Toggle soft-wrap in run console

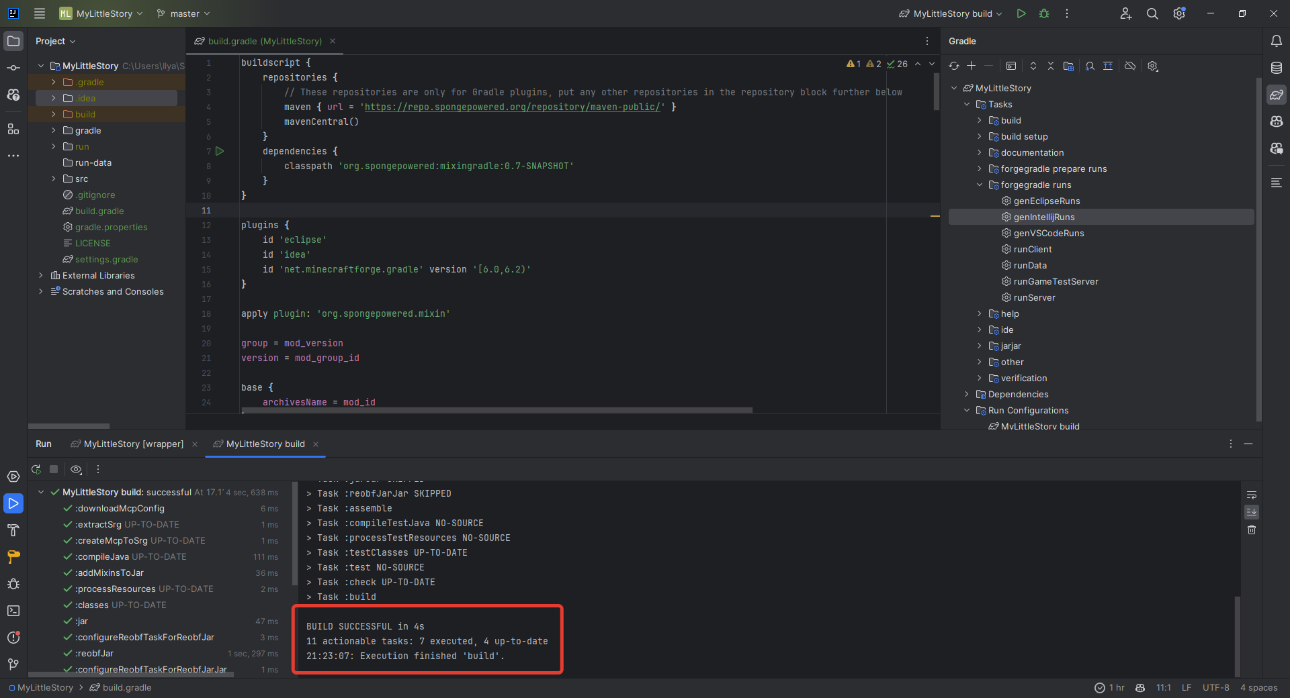tap(1252, 495)
